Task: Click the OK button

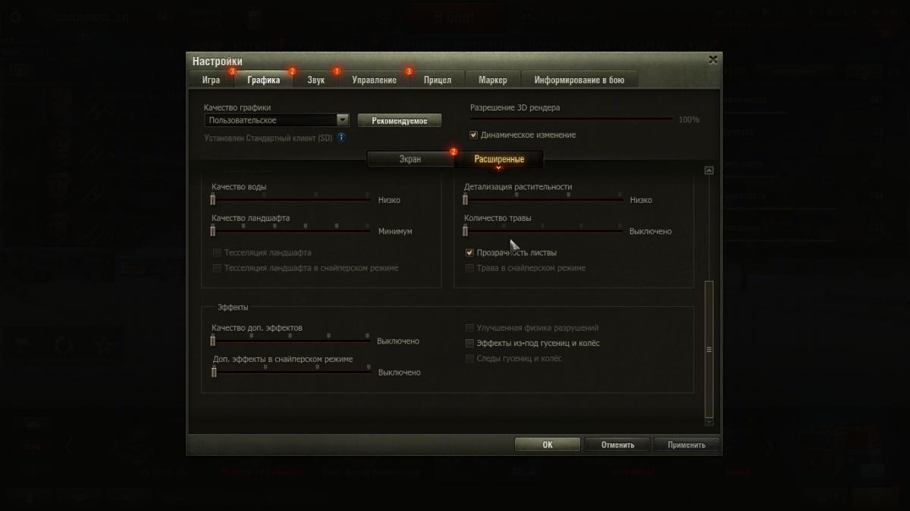Action: [548, 445]
